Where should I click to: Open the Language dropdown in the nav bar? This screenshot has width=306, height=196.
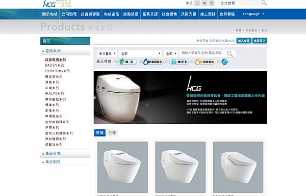click(x=253, y=14)
